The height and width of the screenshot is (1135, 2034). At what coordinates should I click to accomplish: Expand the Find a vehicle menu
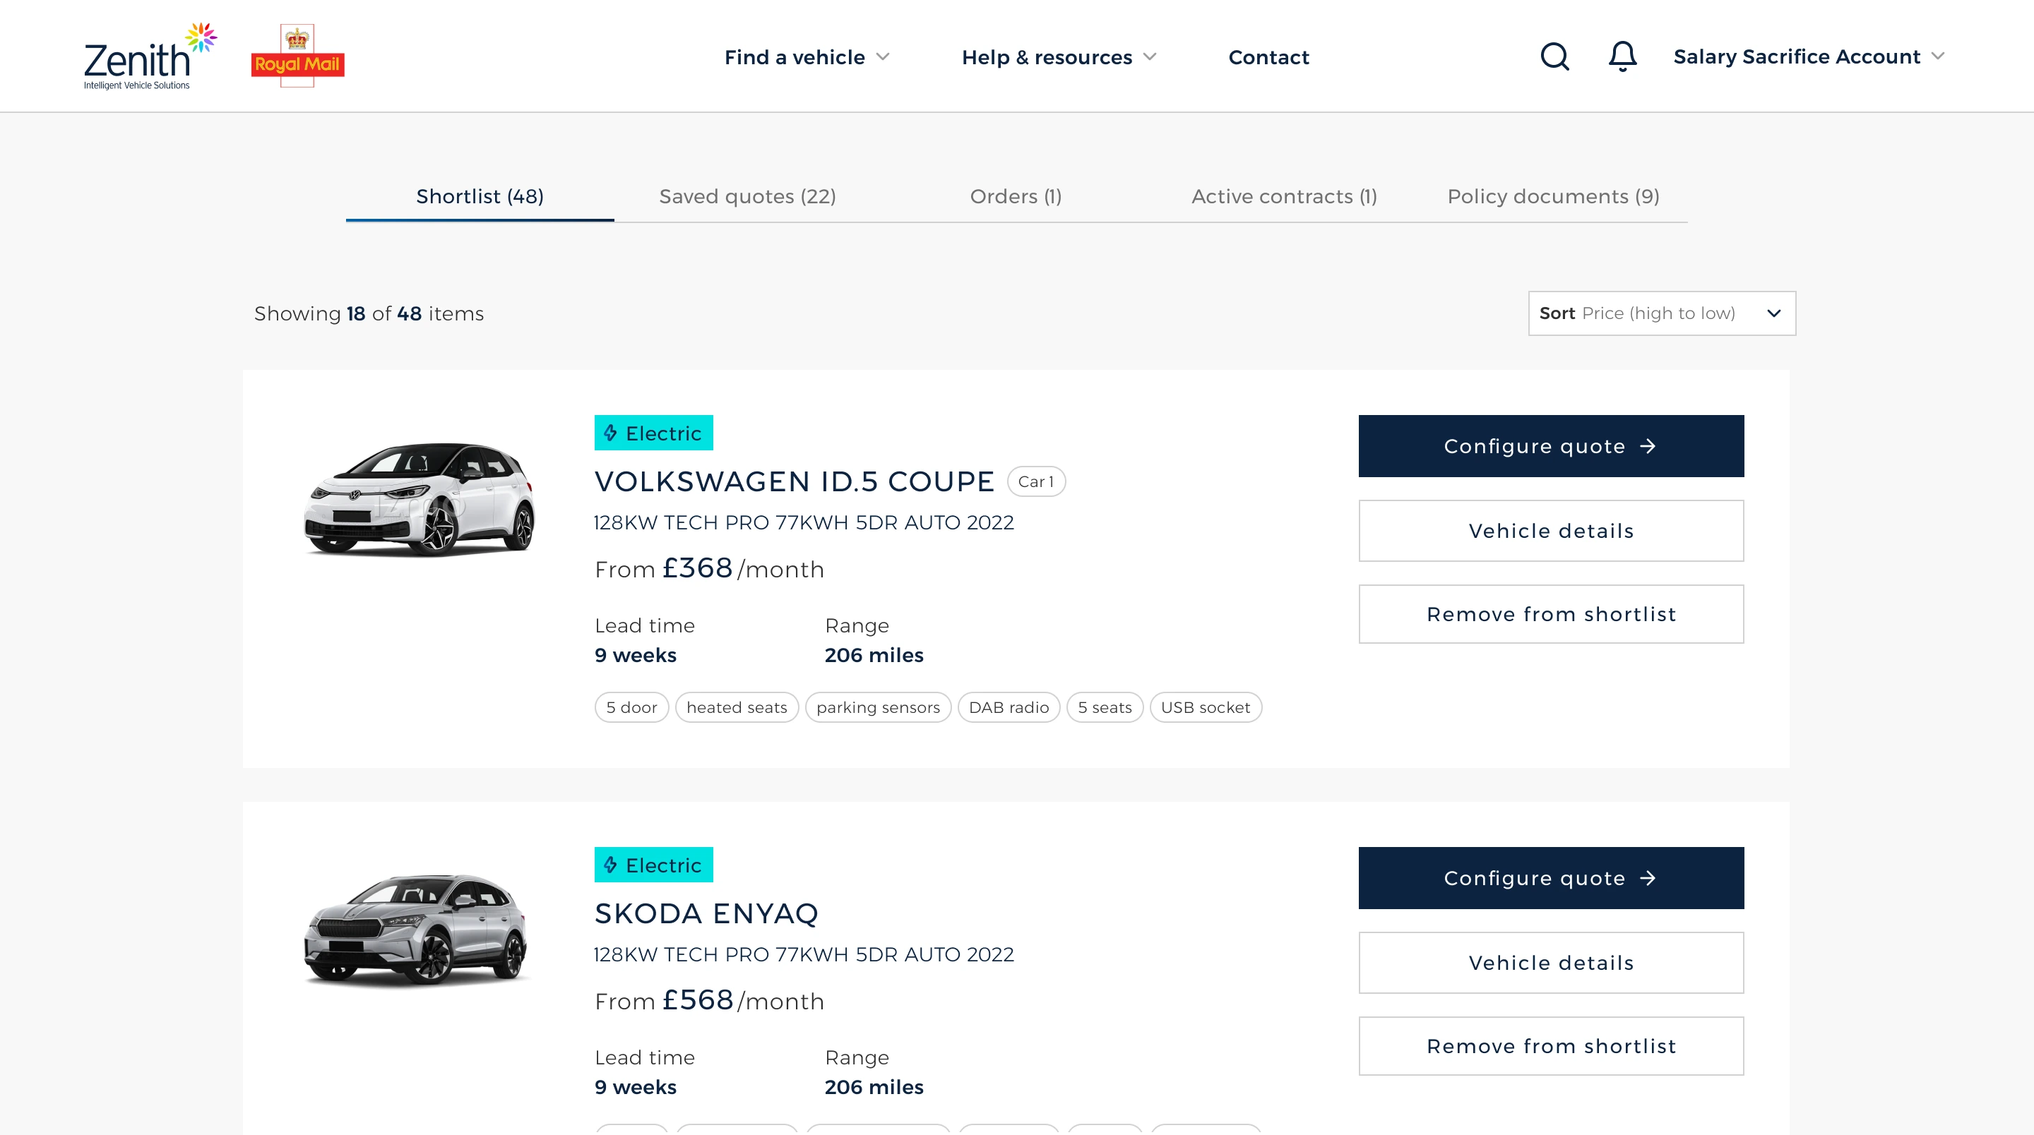tap(807, 57)
